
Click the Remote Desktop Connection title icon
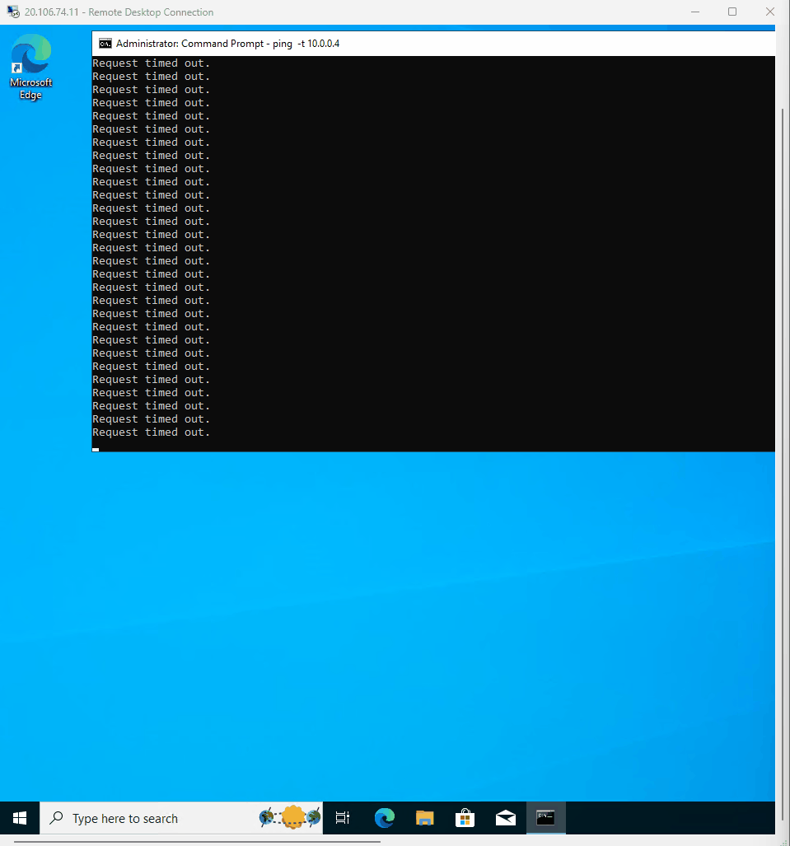[13, 12]
